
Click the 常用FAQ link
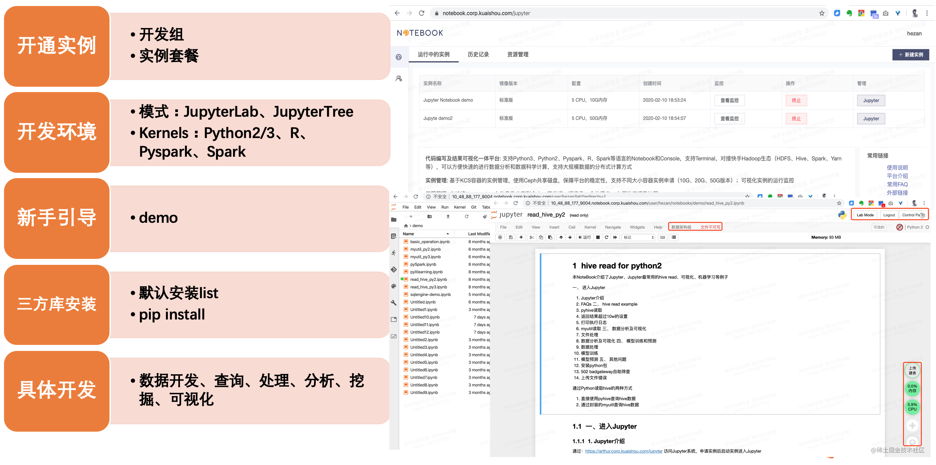(x=897, y=184)
